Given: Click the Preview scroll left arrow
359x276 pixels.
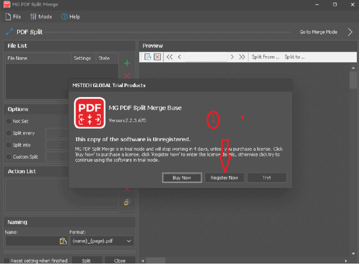Looking at the screenshot, I should [x=143, y=261].
